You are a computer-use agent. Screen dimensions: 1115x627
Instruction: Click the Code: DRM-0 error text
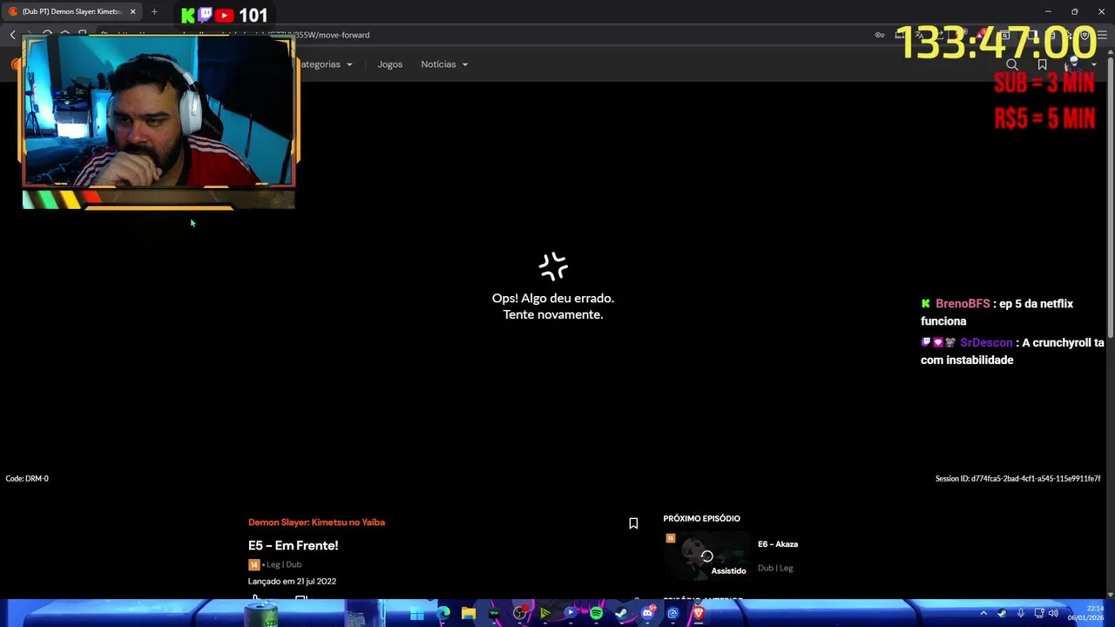(x=27, y=478)
